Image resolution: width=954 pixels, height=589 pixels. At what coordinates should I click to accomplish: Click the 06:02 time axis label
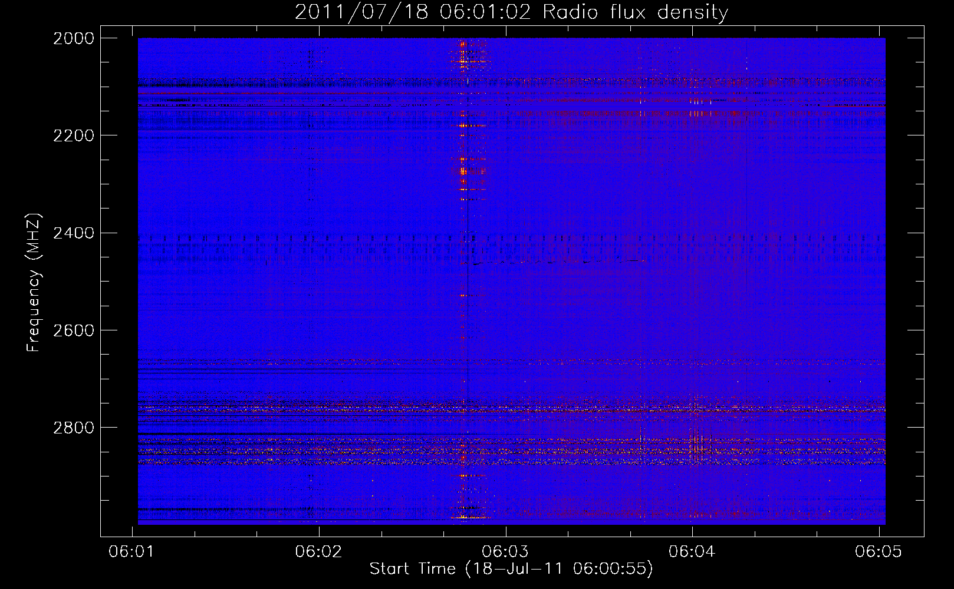319,551
